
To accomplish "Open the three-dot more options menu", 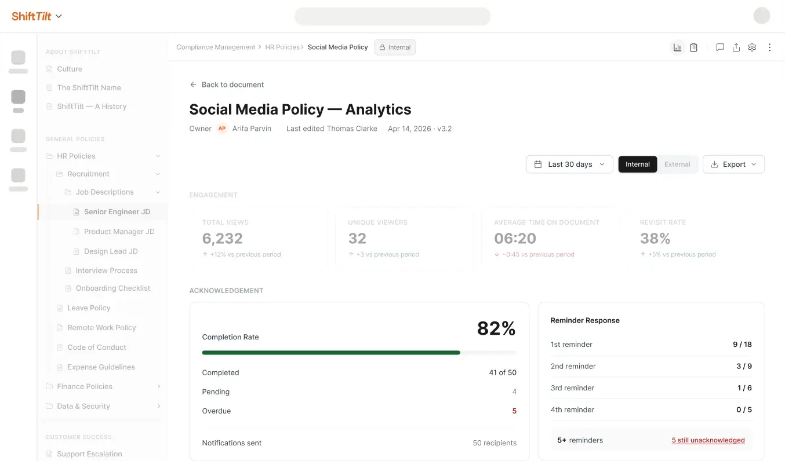I will pos(770,47).
